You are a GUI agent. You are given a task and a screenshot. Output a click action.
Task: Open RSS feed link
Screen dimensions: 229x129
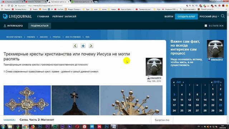(x=87, y=37)
